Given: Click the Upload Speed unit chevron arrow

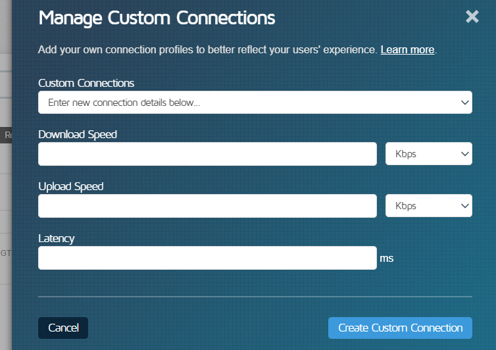Looking at the screenshot, I should point(465,206).
